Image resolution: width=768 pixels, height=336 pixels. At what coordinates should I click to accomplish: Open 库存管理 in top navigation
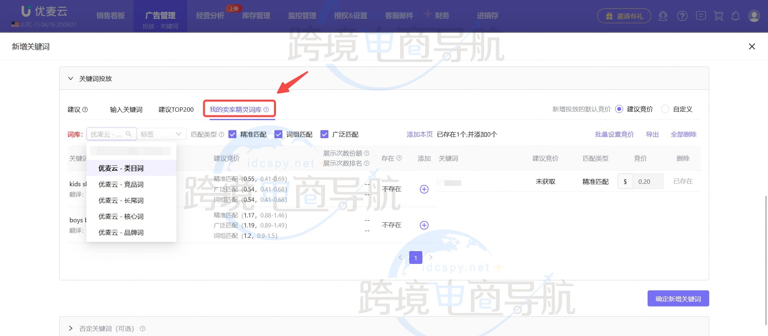click(x=256, y=16)
